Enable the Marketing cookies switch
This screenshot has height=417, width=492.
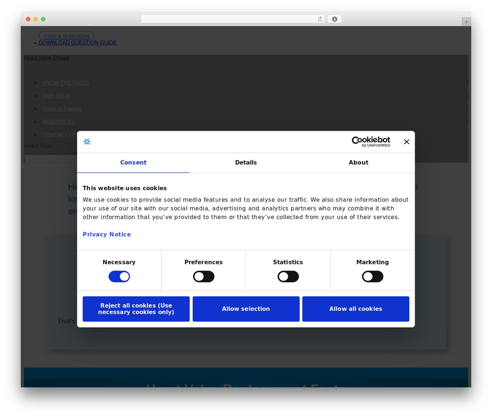pyautogui.click(x=373, y=277)
